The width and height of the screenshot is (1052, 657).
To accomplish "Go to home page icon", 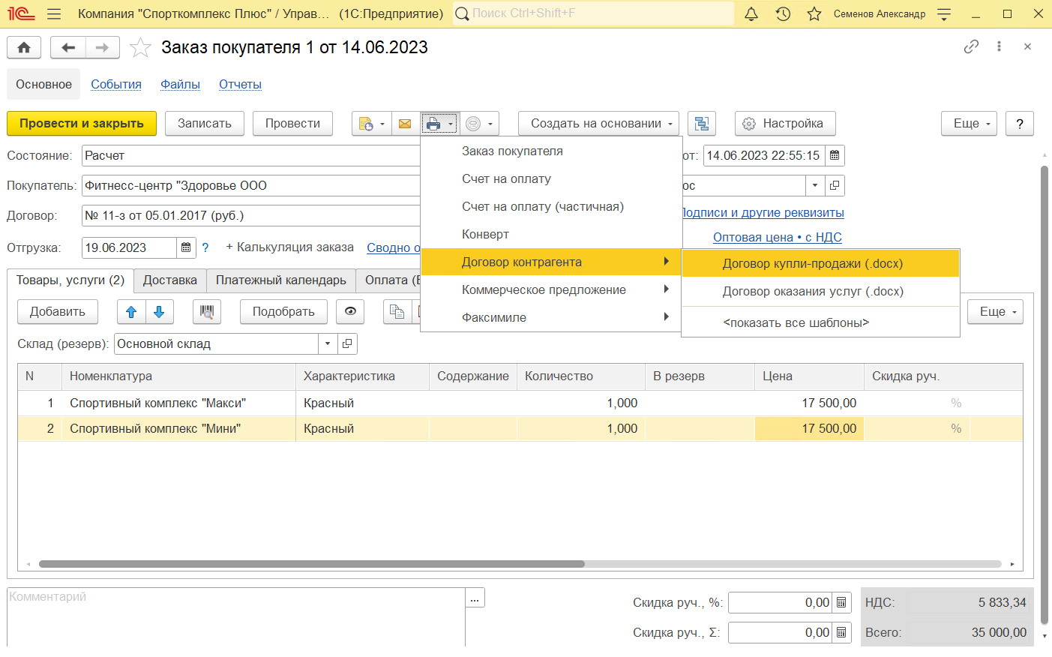I will (24, 47).
